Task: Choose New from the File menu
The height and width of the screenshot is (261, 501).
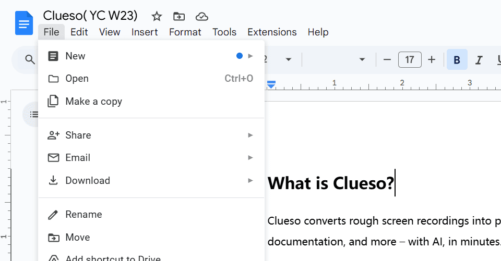Action: (151, 56)
